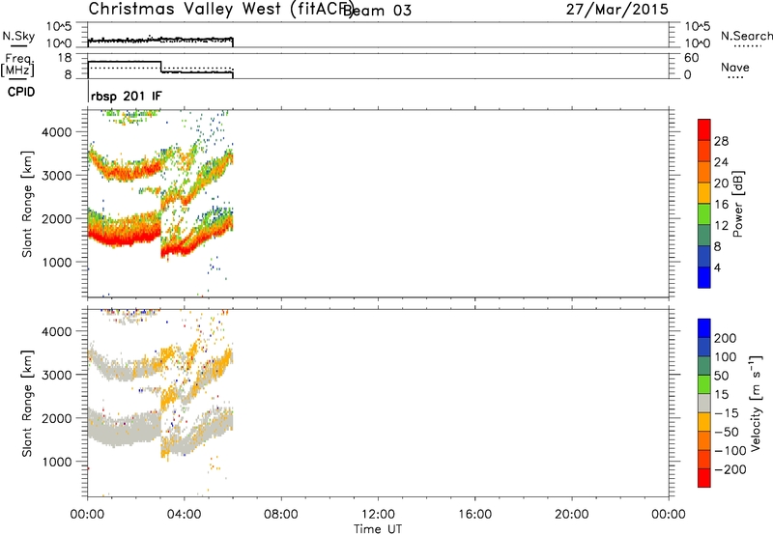Select the orange 20-24 dB colorbar segment
This screenshot has height=535, width=773.
(704, 172)
